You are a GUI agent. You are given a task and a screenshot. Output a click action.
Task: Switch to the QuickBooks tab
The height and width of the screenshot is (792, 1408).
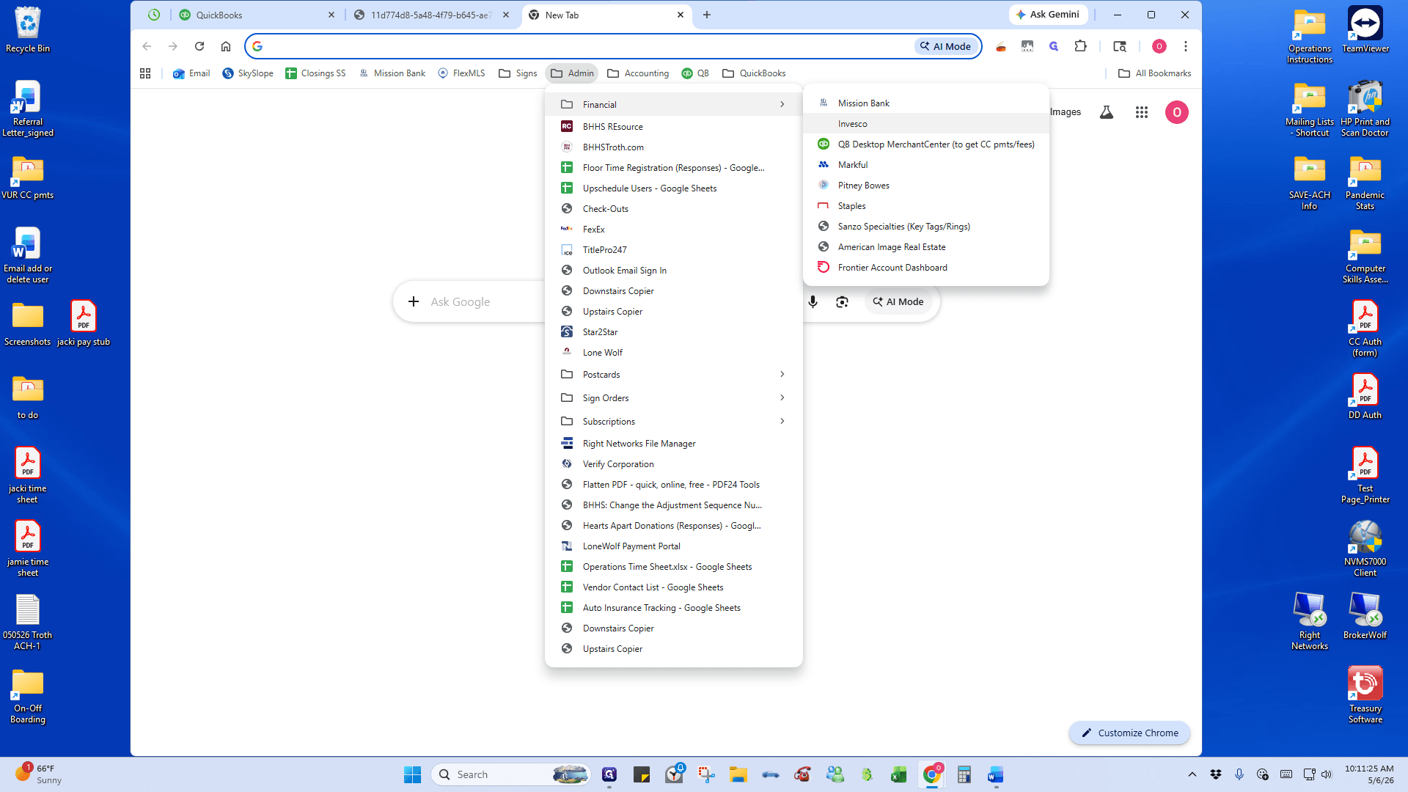click(257, 15)
